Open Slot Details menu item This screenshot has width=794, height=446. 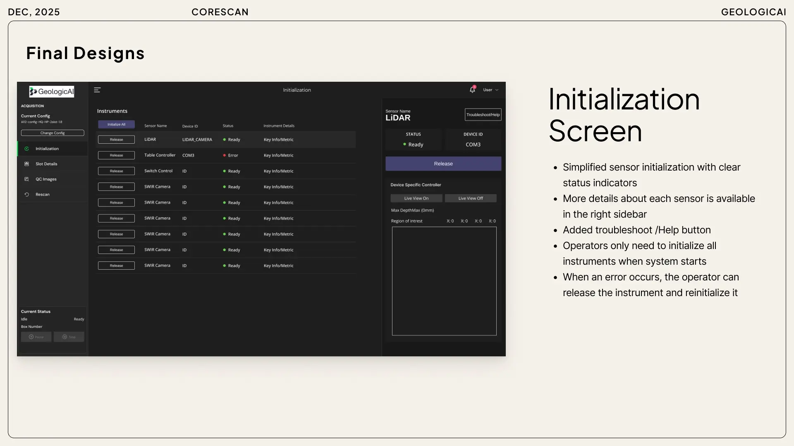(46, 164)
